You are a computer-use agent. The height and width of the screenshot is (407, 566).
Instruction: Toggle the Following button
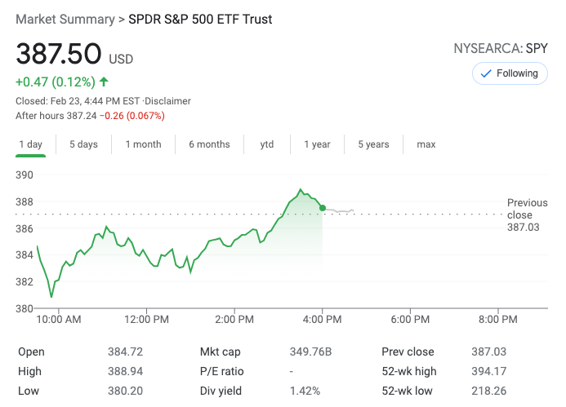click(510, 73)
